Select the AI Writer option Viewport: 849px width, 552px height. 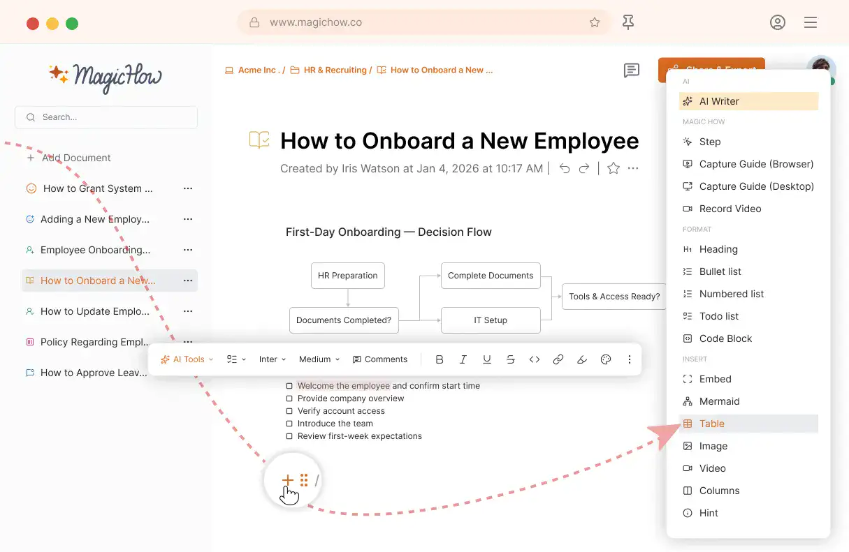point(718,100)
